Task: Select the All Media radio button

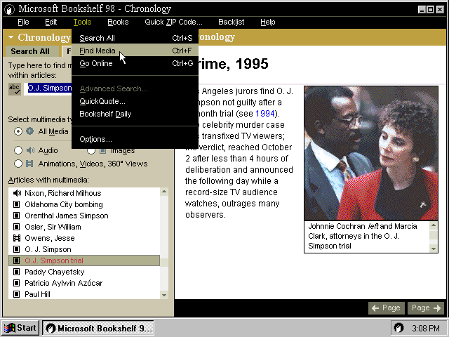Action: (18, 131)
